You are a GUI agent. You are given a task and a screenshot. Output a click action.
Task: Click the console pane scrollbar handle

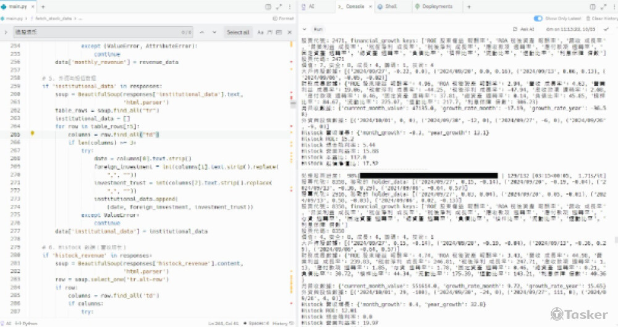coord(616,239)
